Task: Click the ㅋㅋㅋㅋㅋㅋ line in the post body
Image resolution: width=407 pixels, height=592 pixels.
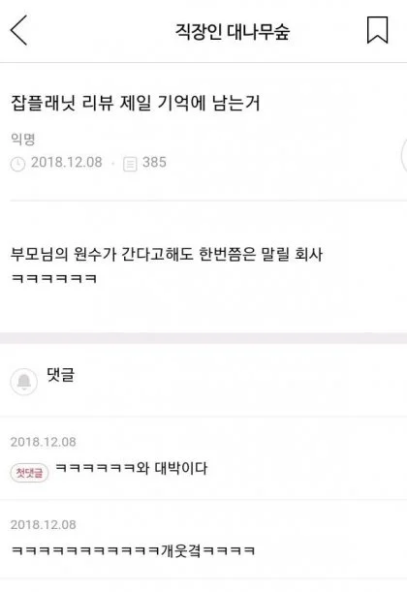Action: click(x=54, y=279)
